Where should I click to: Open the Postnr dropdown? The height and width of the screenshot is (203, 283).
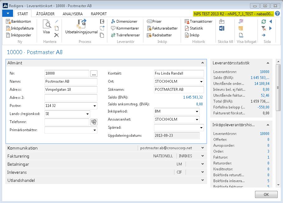click(95, 106)
